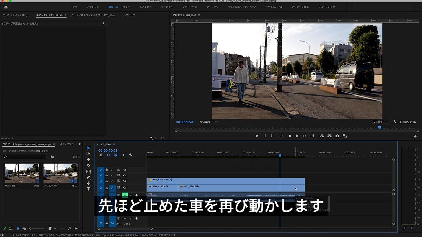Image resolution: width=422 pixels, height=237 pixels.
Task: Click the voice-over record mic button on track A1
Action: 136,195
